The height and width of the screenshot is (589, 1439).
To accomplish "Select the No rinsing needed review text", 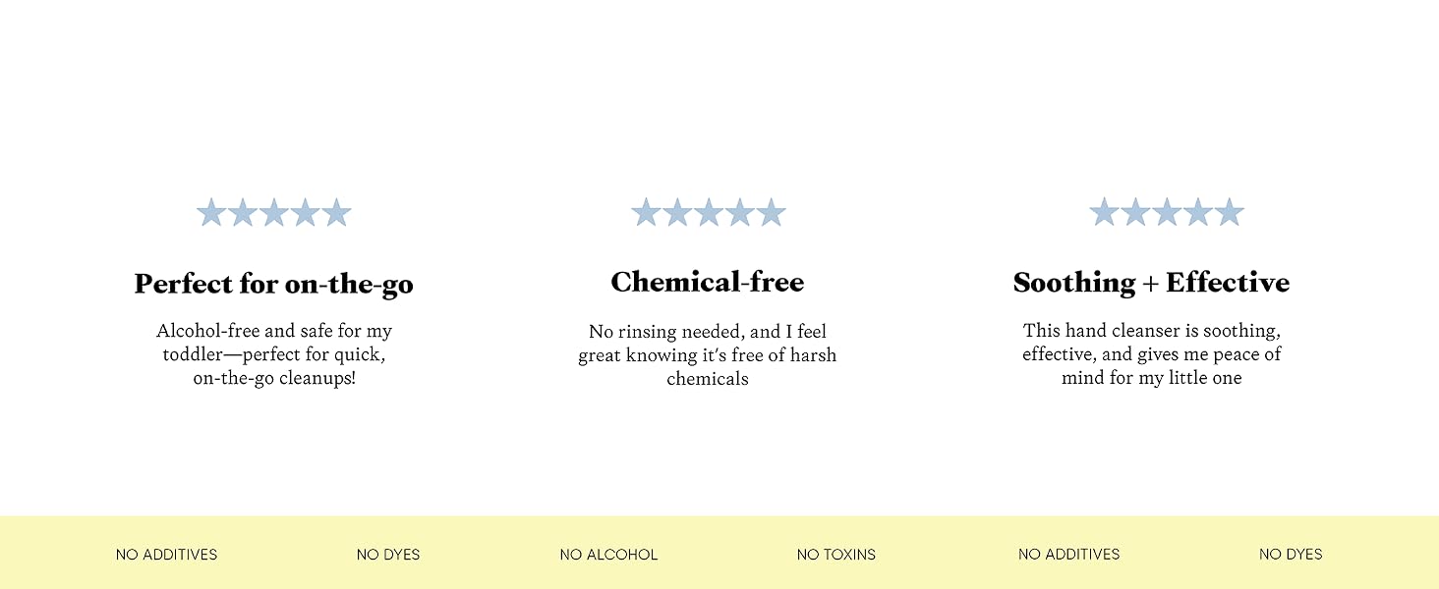I will 708,355.
